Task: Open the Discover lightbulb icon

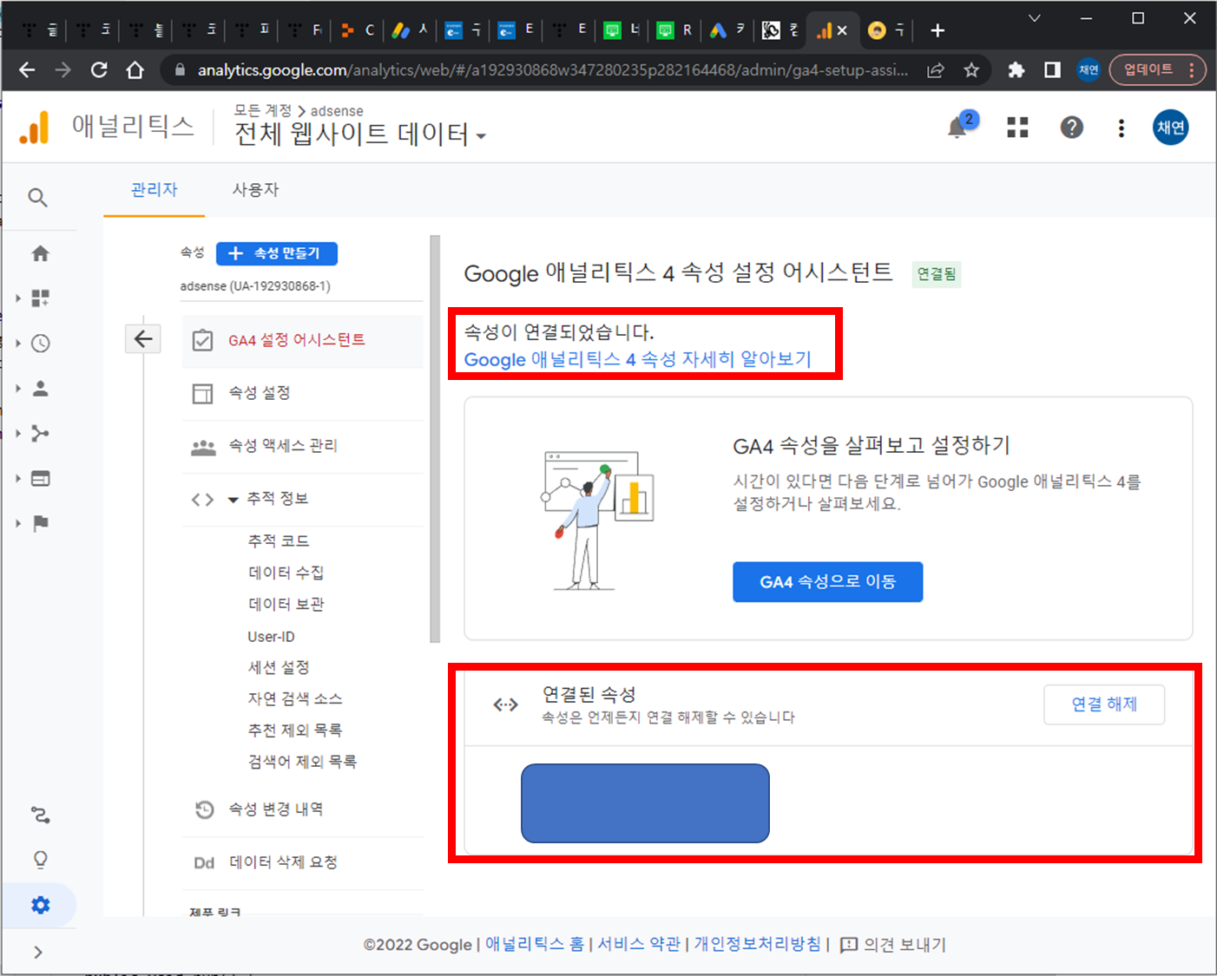Action: click(40, 860)
